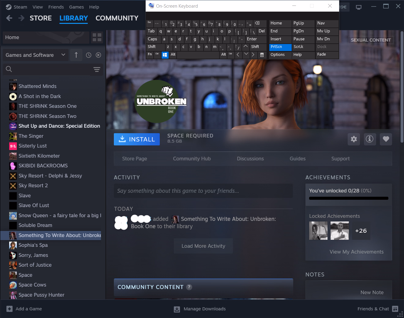The image size is (404, 318).
Task: Open the View menu
Action: coord(38,7)
